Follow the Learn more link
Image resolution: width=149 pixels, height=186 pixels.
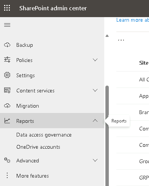click(133, 20)
